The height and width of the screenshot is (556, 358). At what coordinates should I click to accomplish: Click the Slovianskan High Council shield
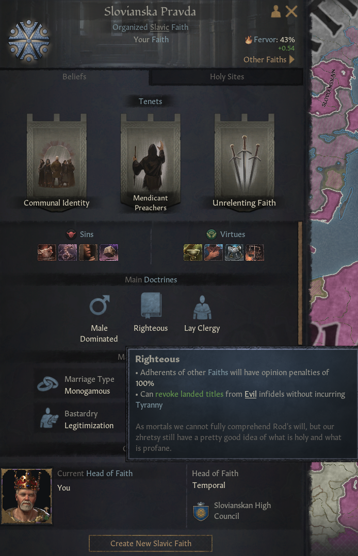[x=201, y=511]
